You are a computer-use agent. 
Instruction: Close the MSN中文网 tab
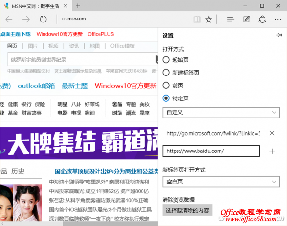66,6
